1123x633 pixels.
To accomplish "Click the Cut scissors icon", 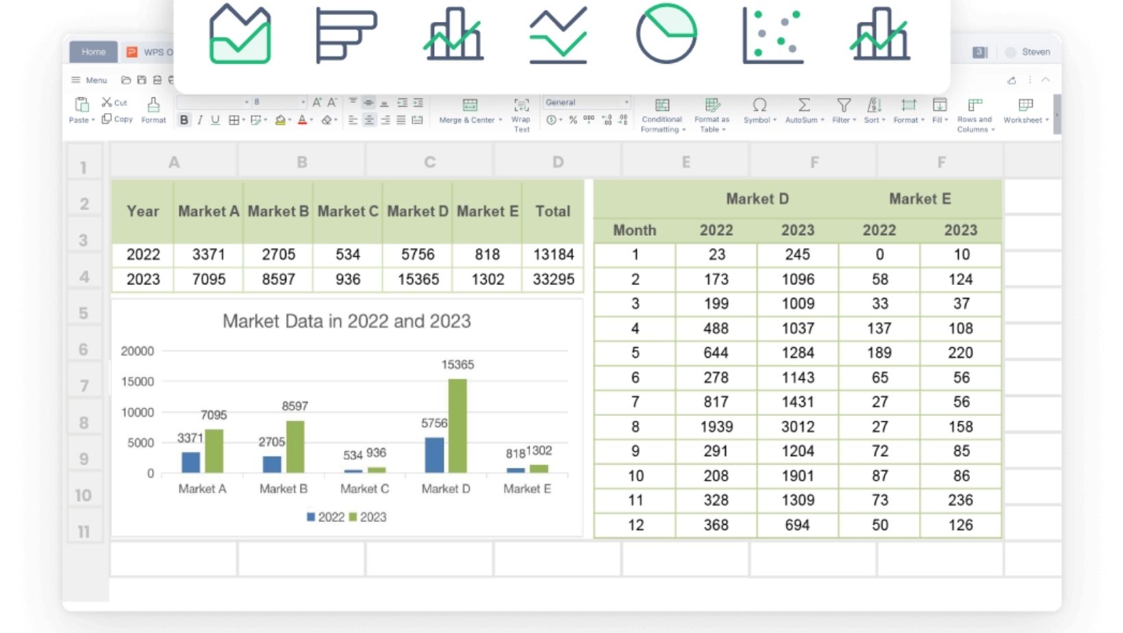I will point(108,102).
